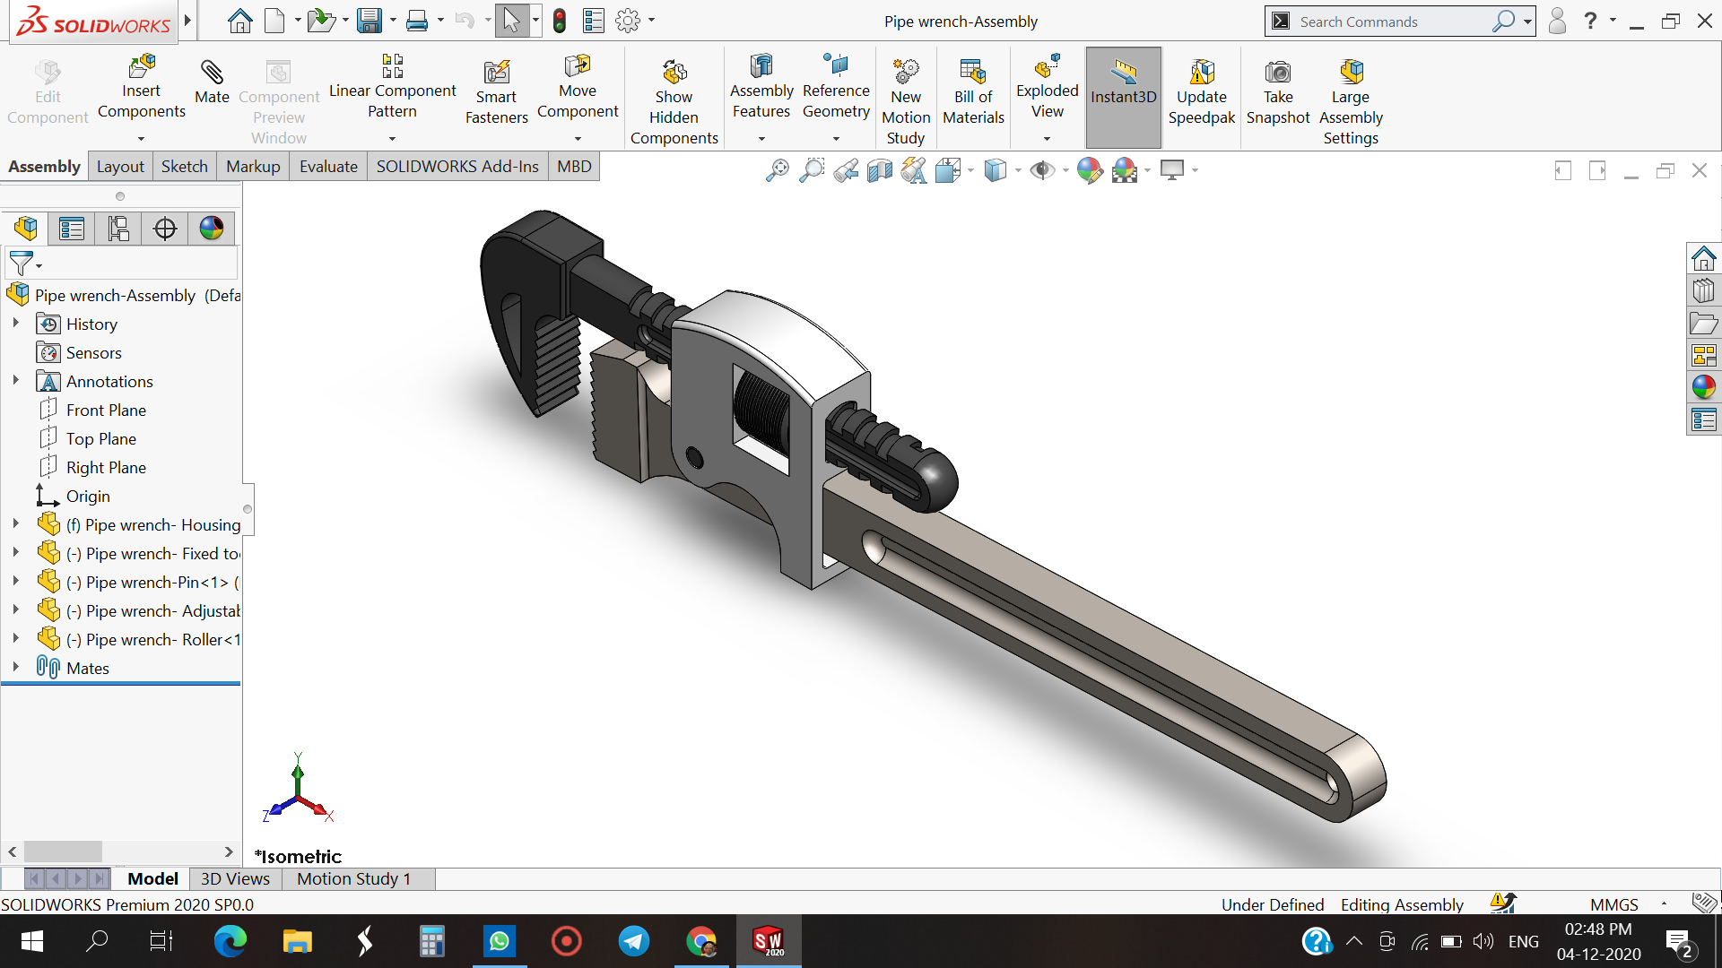Insert Bill of Materials
The image size is (1722, 968).
point(973,92)
